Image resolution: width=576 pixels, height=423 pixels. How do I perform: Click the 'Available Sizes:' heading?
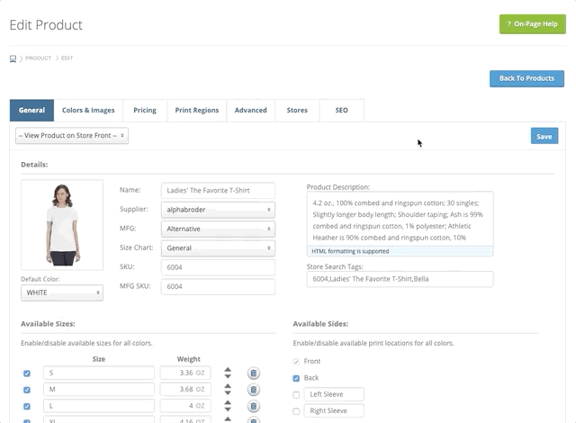[x=48, y=324]
